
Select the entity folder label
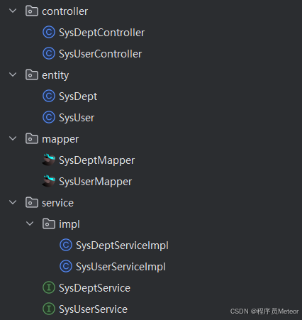[x=55, y=76]
